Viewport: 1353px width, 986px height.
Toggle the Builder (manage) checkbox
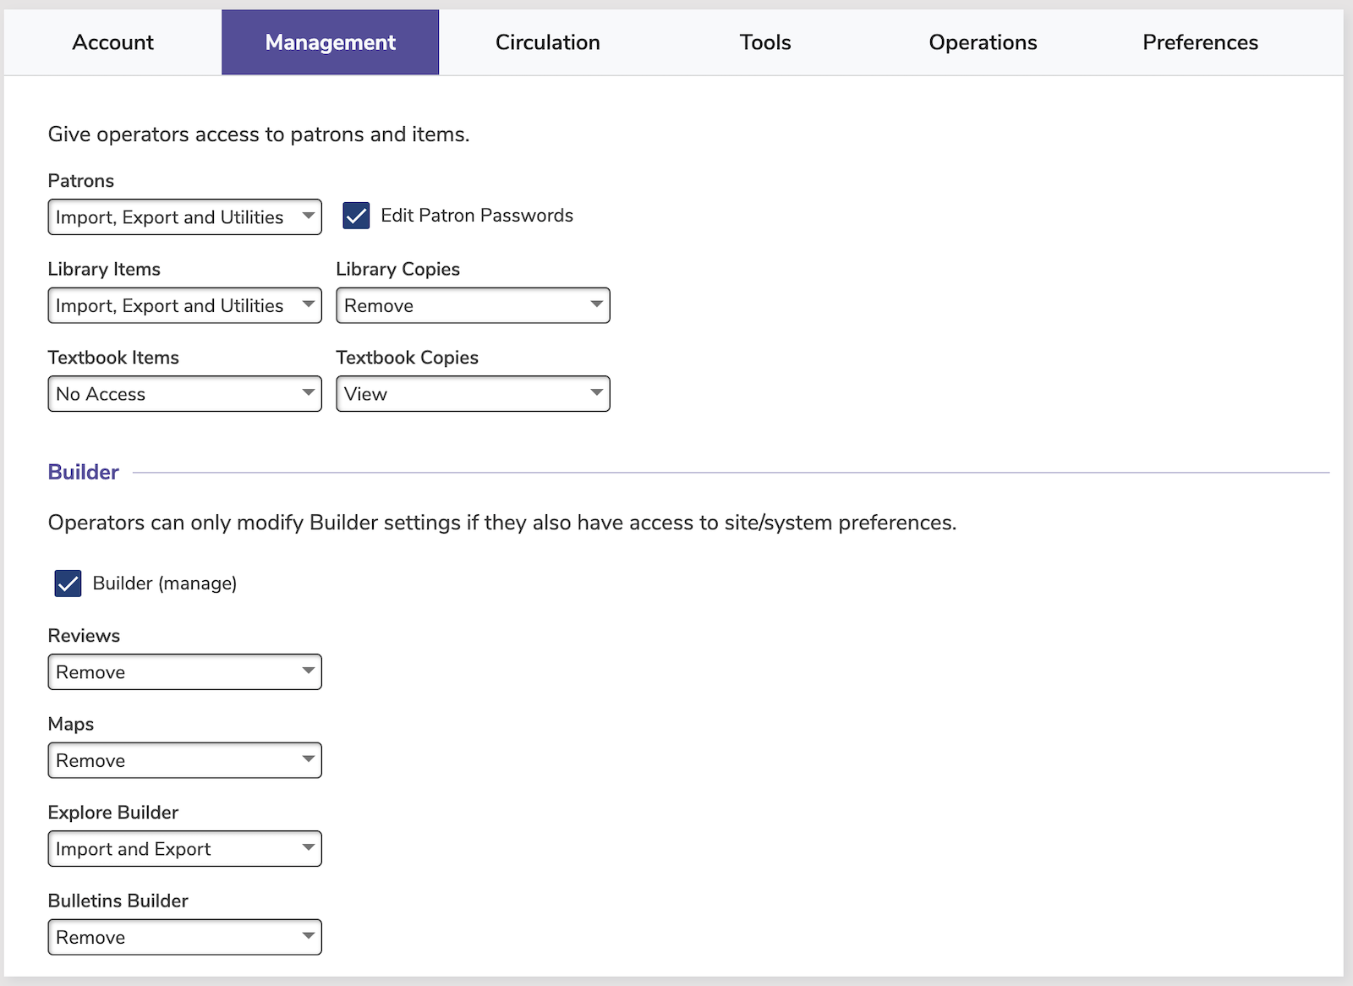(68, 583)
